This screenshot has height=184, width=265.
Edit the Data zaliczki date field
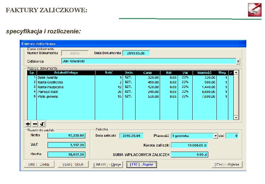tap(131, 136)
